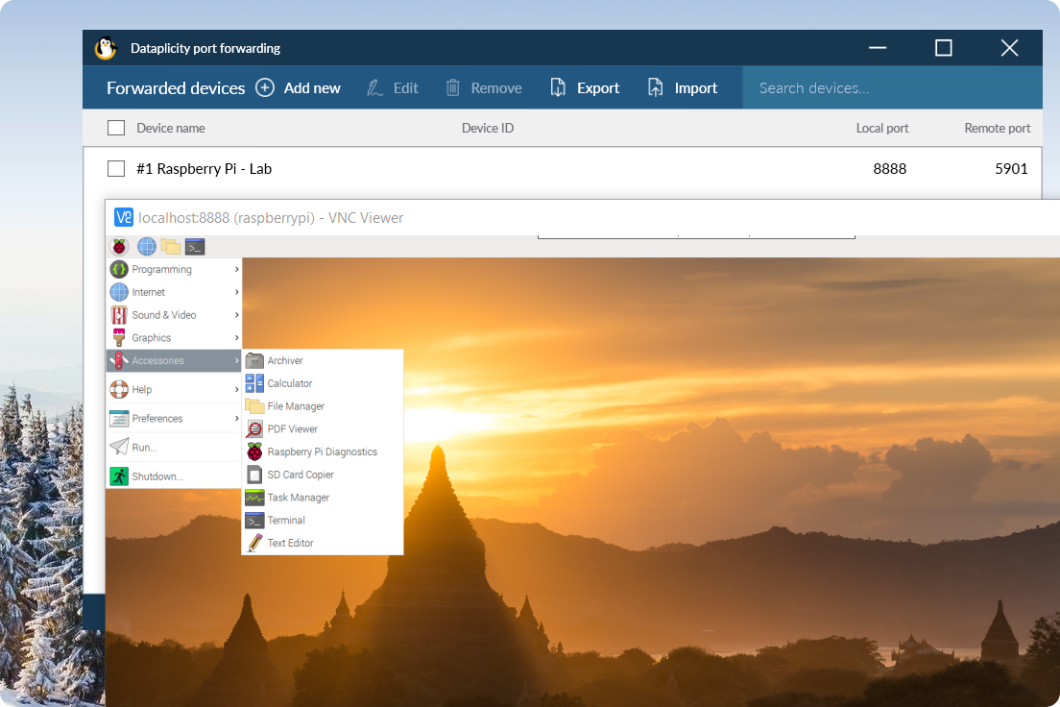1060x707 pixels.
Task: Click the Archiver icon
Action: pos(254,360)
